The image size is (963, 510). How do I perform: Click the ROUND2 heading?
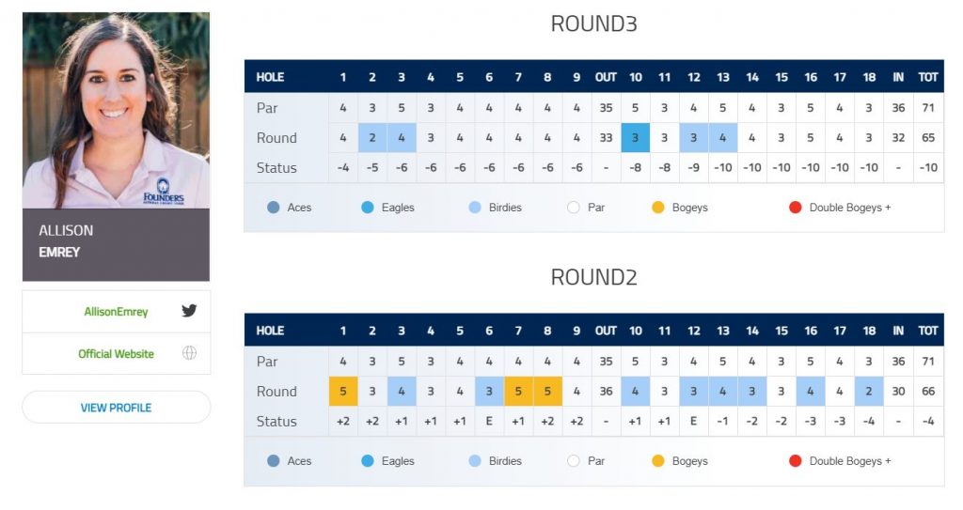pyautogui.click(x=593, y=278)
